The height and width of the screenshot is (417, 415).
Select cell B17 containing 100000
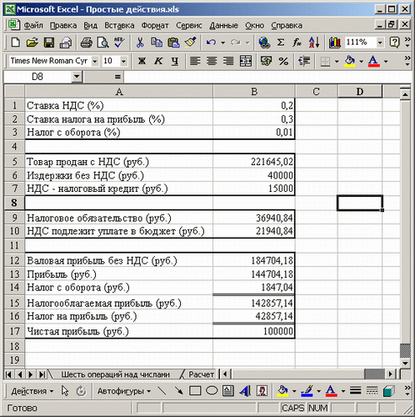pos(254,331)
